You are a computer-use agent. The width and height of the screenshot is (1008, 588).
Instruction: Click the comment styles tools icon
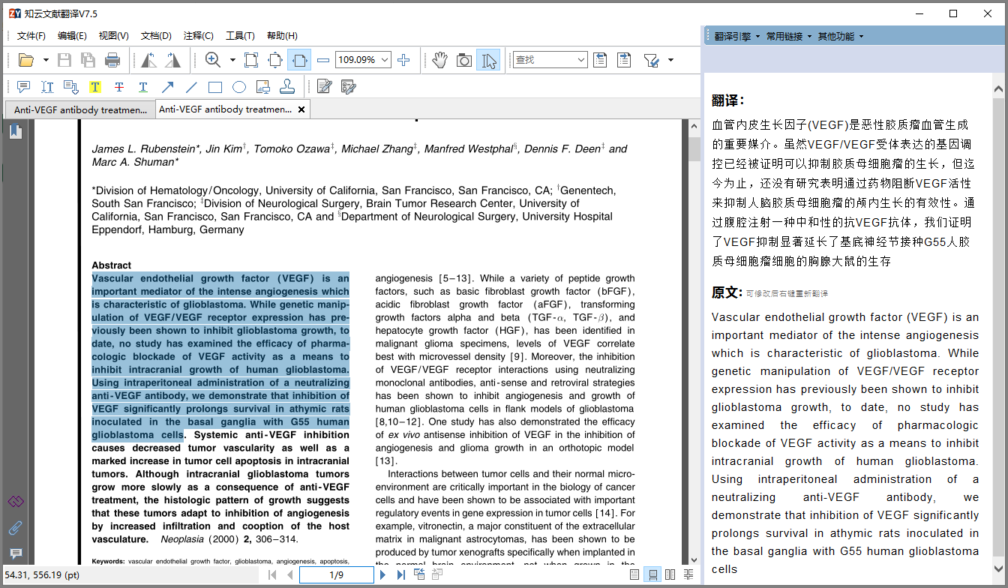pyautogui.click(x=348, y=87)
